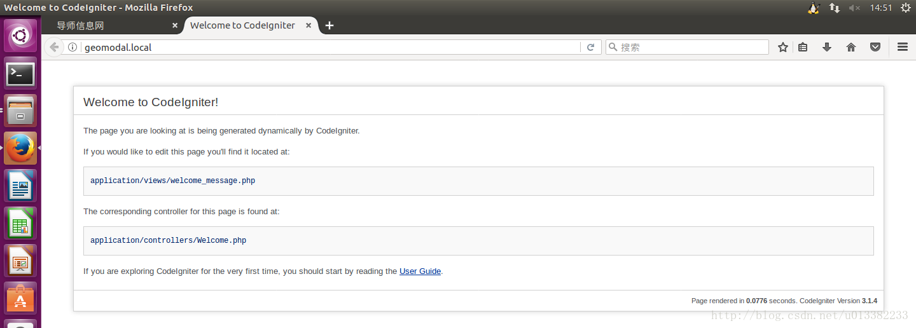Open Pocket list icon
Screen dimensions: 916x328
coord(875,47)
